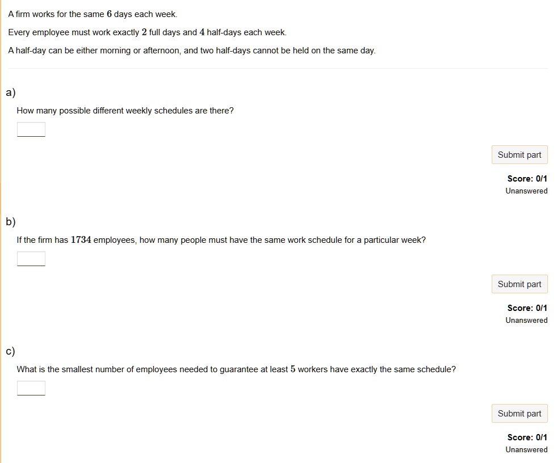Hit the Submit part button for part c

[x=519, y=414]
